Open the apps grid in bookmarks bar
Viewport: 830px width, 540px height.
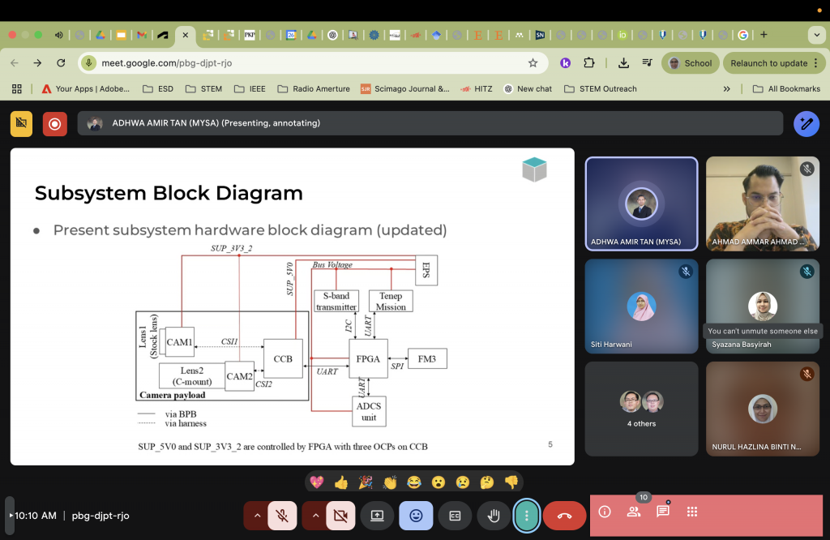[17, 89]
